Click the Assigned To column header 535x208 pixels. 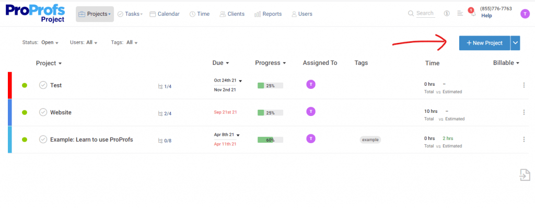320,63
